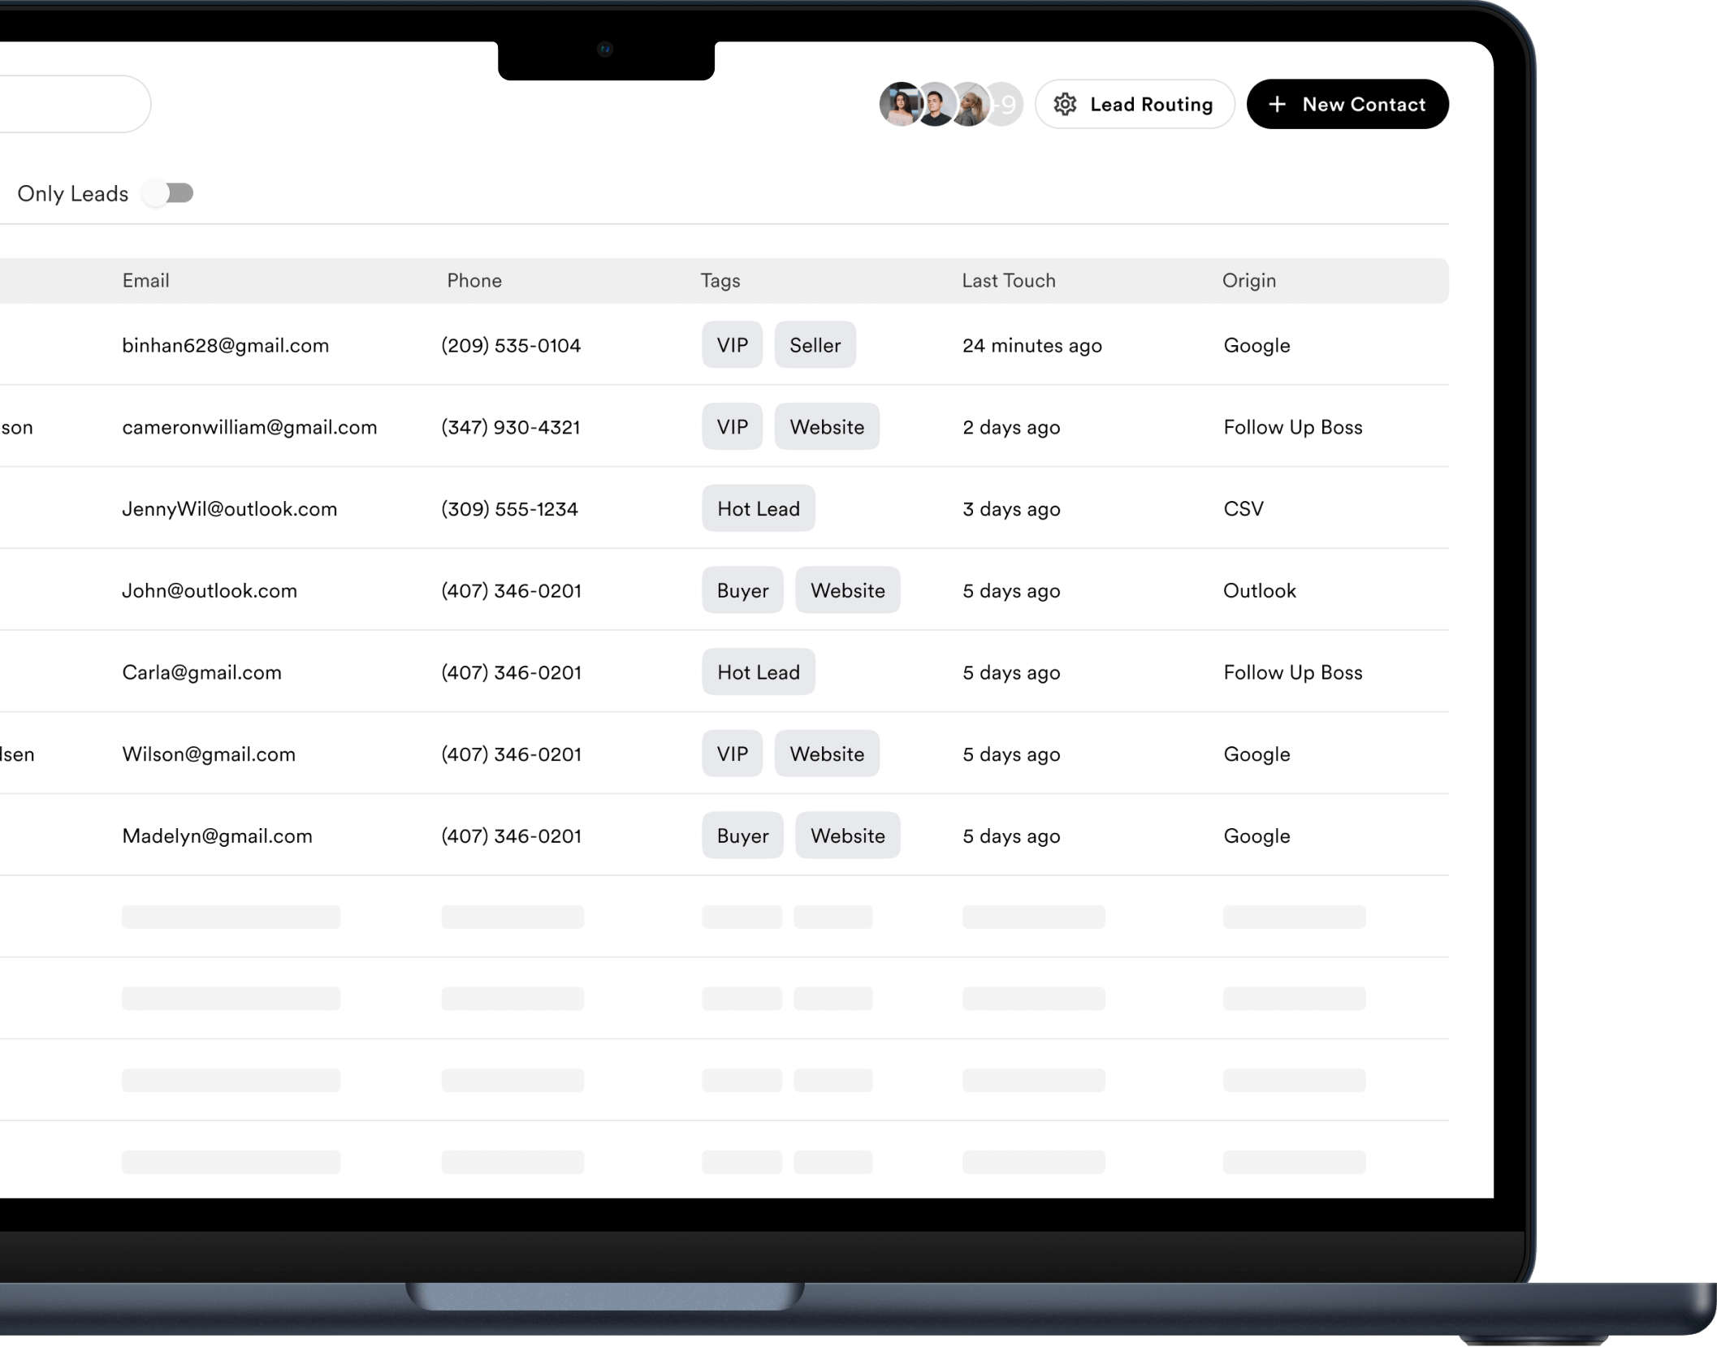The image size is (1717, 1347).
Task: Sort by the Last Touch column header
Action: (1008, 281)
